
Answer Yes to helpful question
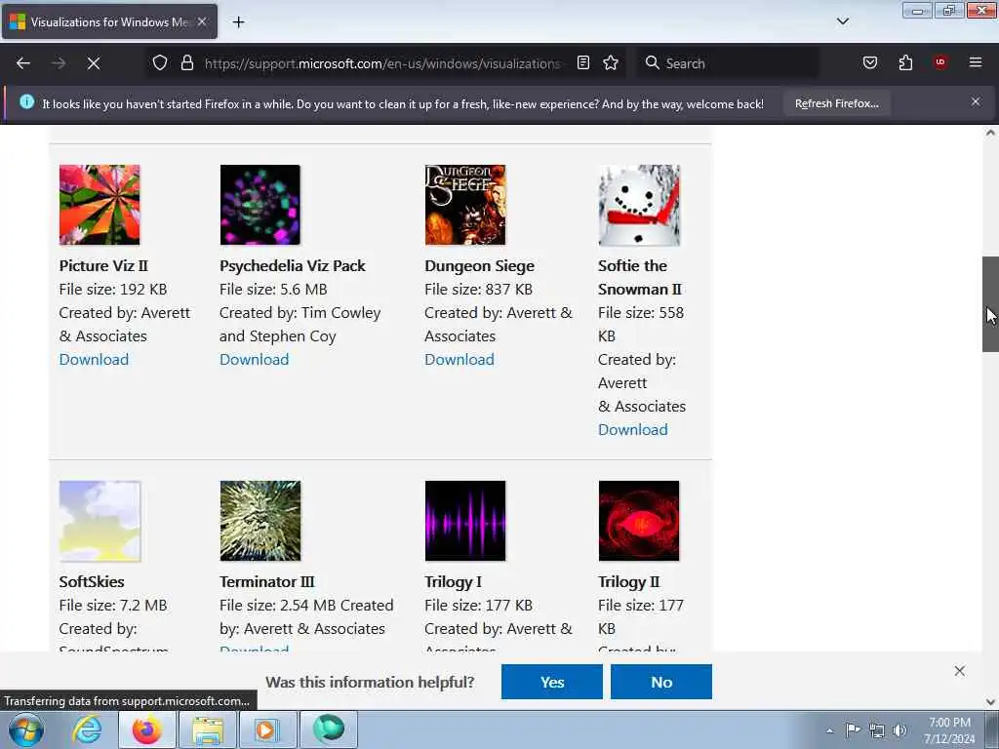[x=552, y=682]
